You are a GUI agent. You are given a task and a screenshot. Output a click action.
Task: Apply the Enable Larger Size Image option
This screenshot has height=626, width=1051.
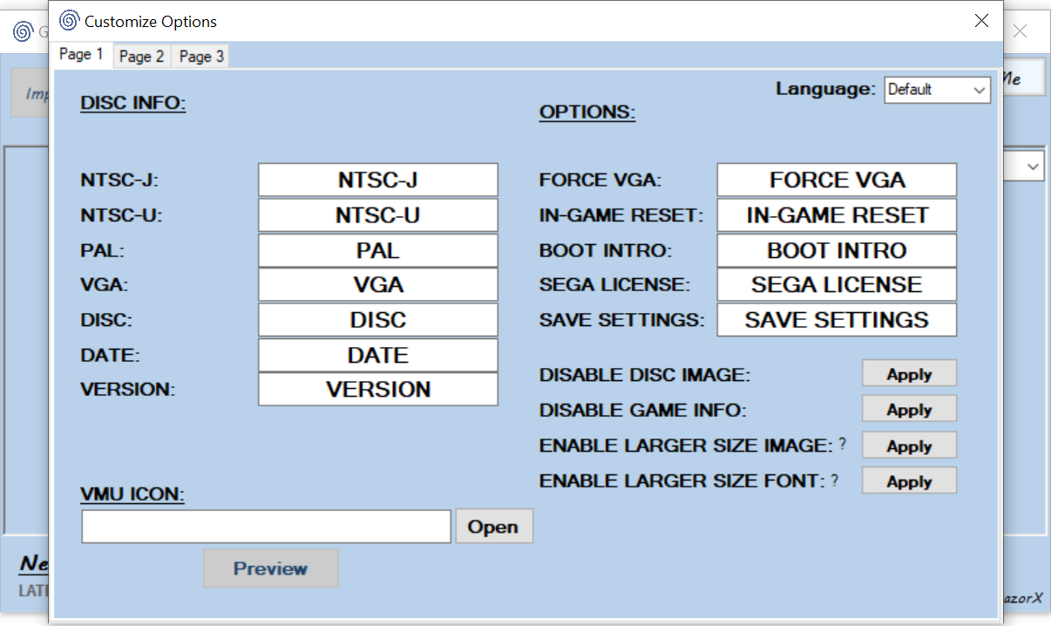point(909,446)
